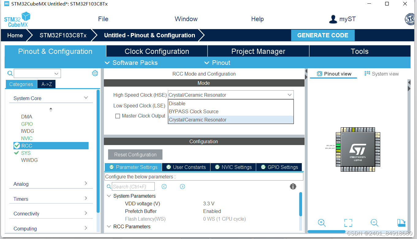Expand the Computing category
Image resolution: width=417 pixels, height=239 pixels.
click(86, 228)
